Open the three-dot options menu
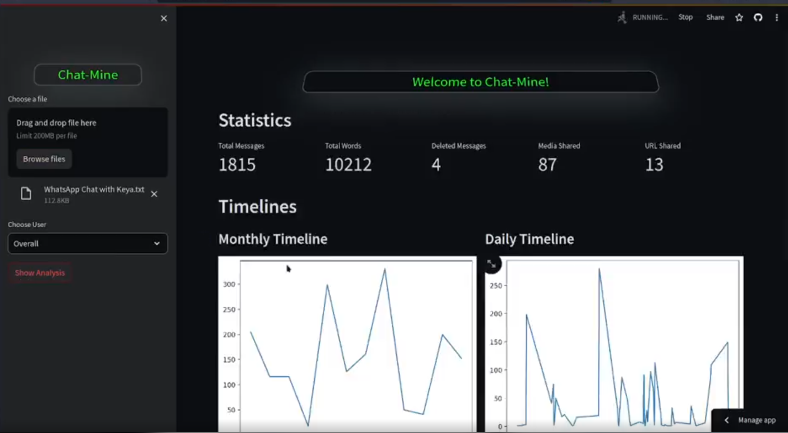The width and height of the screenshot is (788, 433). coord(777,17)
